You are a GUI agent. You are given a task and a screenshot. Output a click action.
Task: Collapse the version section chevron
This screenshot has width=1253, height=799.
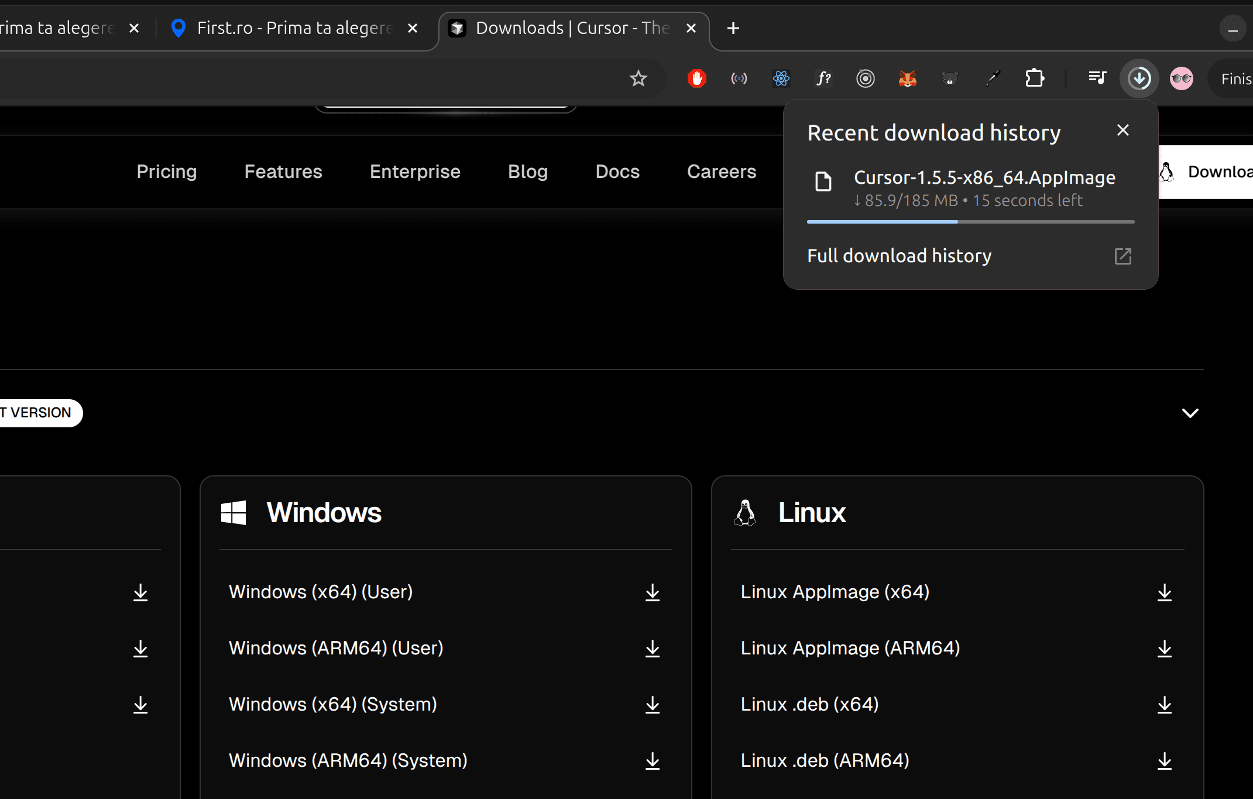(1190, 413)
